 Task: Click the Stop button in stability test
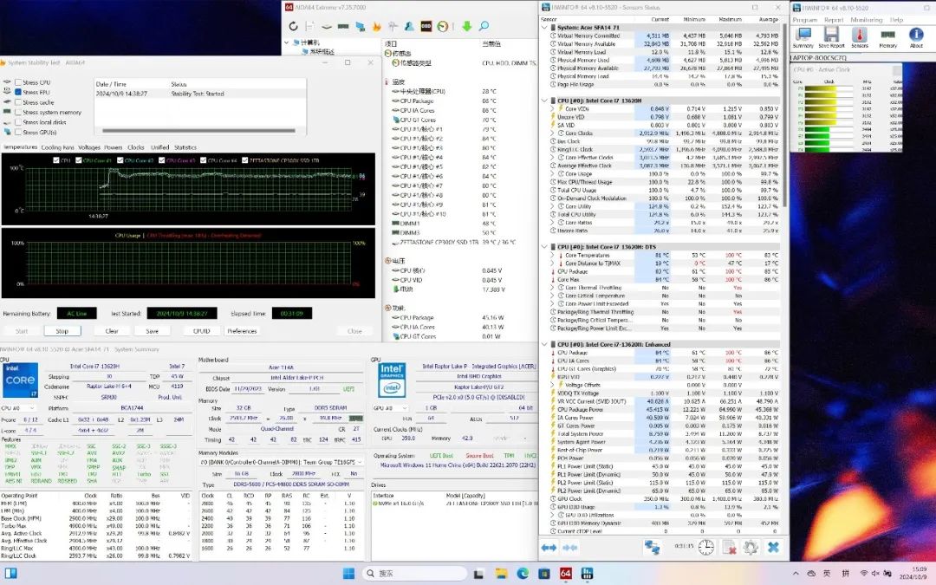click(62, 331)
